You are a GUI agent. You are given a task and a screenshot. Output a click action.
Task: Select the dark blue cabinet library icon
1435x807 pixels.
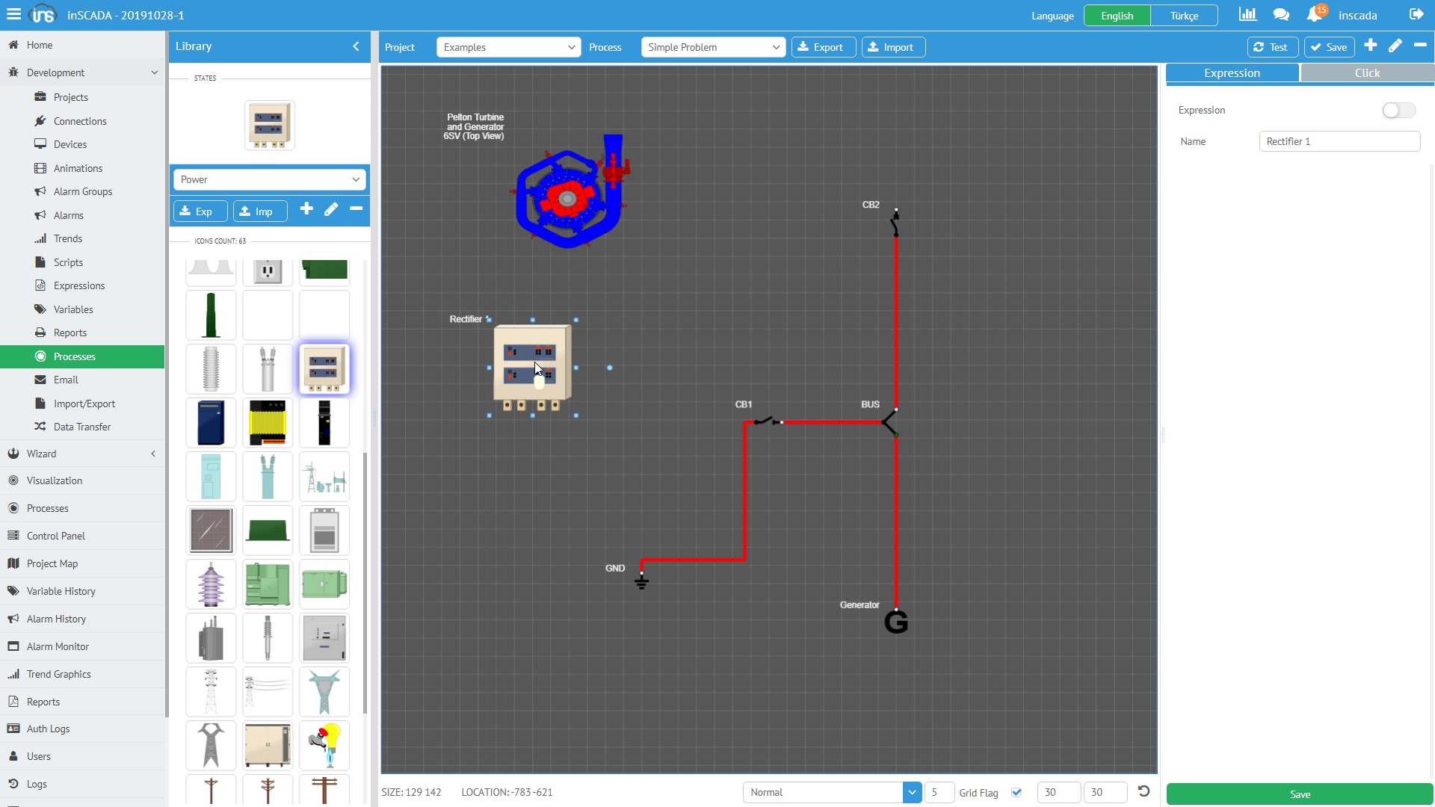pos(211,422)
